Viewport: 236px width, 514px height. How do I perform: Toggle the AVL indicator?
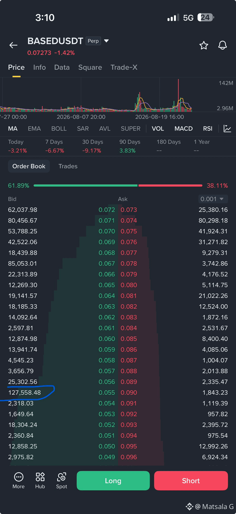105,128
